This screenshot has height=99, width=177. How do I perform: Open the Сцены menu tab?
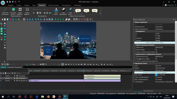pyautogui.click(x=19, y=5)
